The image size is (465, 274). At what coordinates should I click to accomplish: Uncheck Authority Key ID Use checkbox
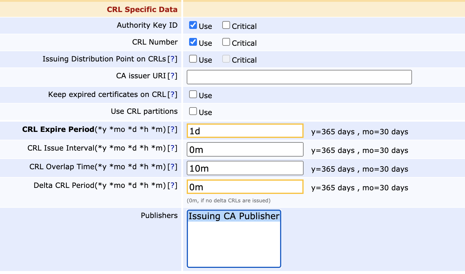click(x=193, y=25)
